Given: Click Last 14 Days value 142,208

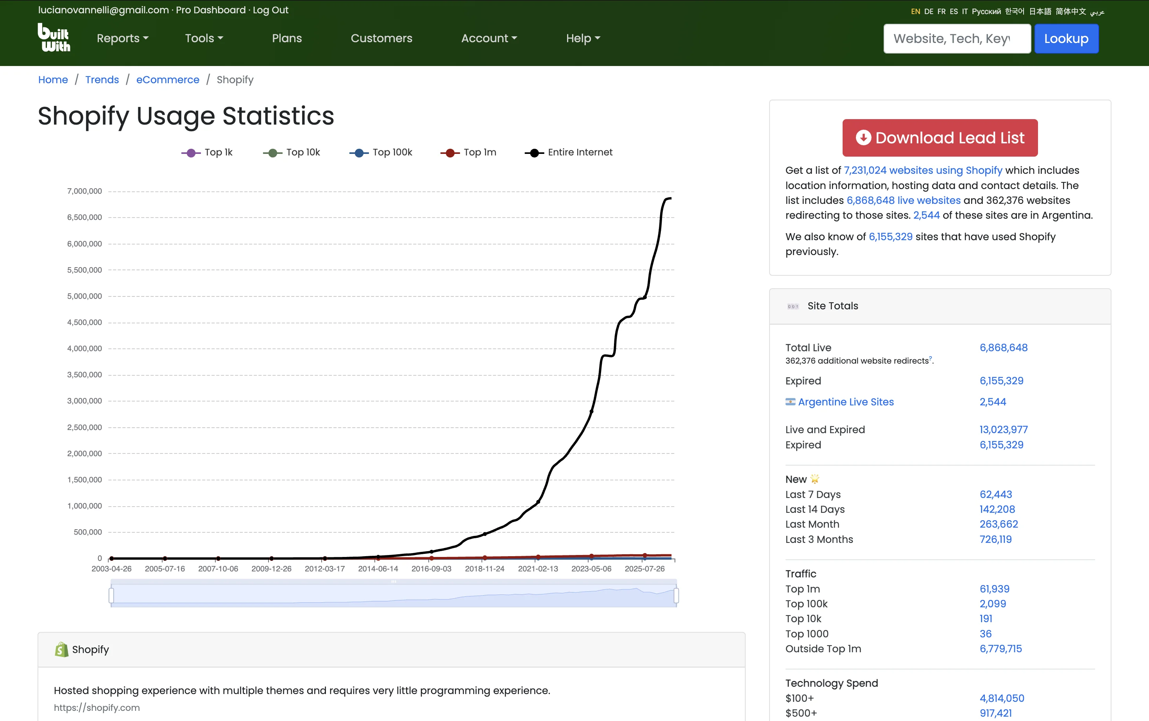Looking at the screenshot, I should tap(997, 509).
